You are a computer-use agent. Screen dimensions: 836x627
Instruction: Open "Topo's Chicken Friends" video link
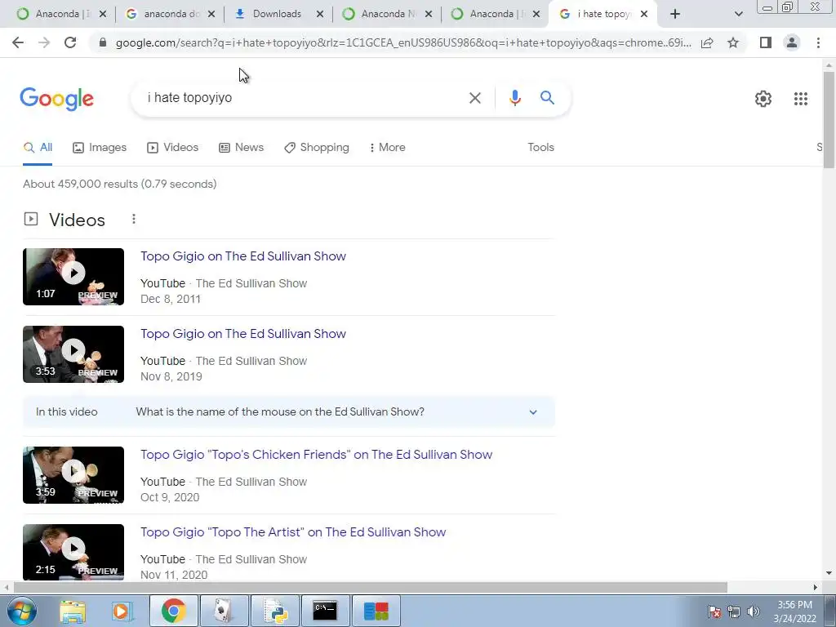point(316,455)
